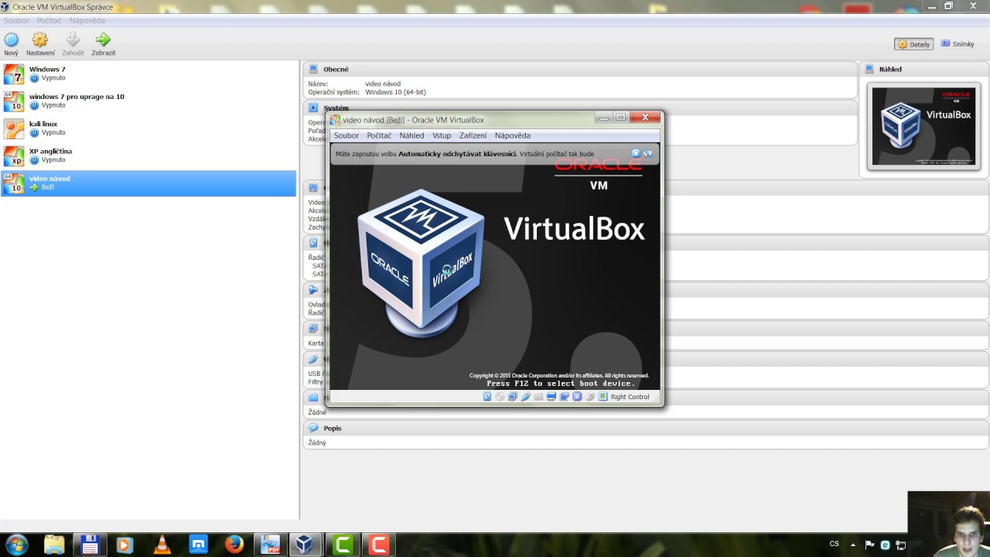Screen dimensions: 990x557
Task: Click the 'Windows 10 (64-bit)' operating system value
Action: point(395,92)
